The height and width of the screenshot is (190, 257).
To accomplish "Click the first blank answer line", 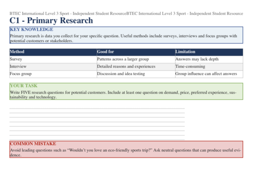I will 97,108.
